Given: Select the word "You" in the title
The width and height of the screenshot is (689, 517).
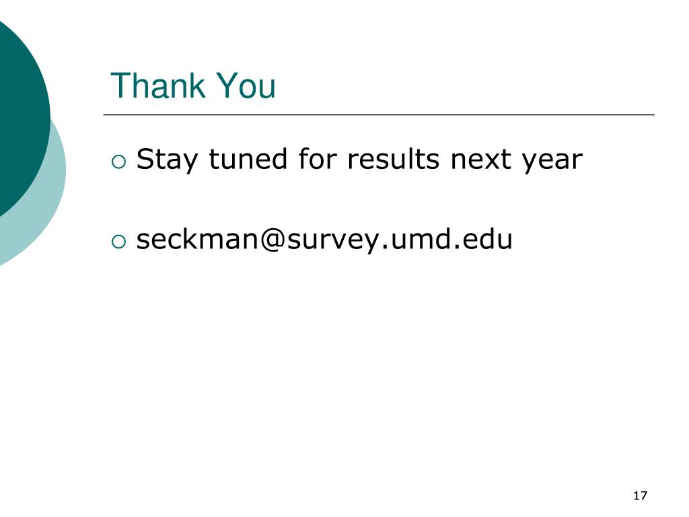Looking at the screenshot, I should point(246,85).
